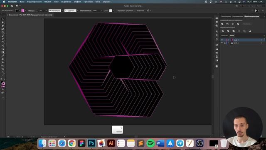
Task: Select the Direct Selection tool
Action: tap(3, 22)
